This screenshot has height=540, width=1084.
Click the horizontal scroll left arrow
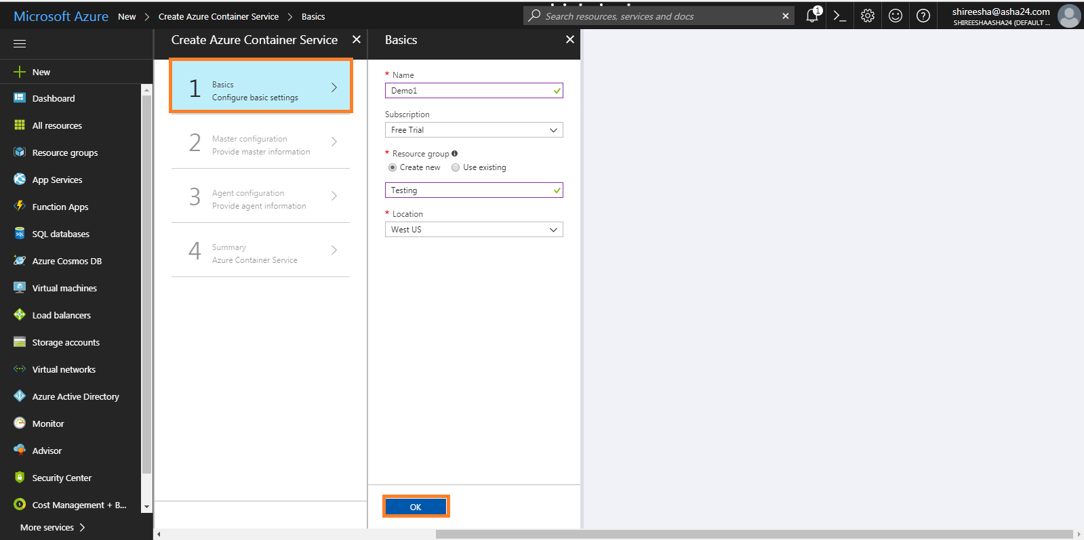[159, 535]
